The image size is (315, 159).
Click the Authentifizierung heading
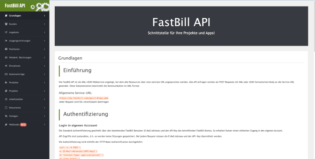click(x=86, y=114)
